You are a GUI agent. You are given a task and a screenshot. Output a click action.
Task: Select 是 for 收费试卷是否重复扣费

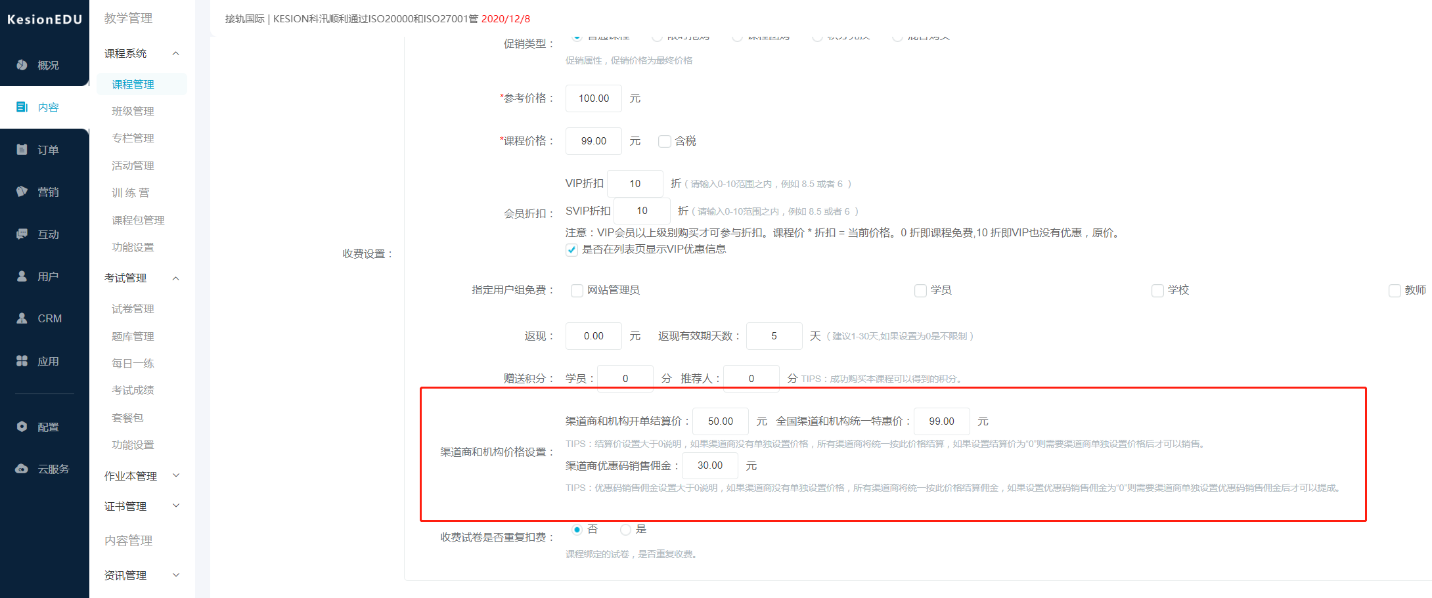tap(625, 529)
